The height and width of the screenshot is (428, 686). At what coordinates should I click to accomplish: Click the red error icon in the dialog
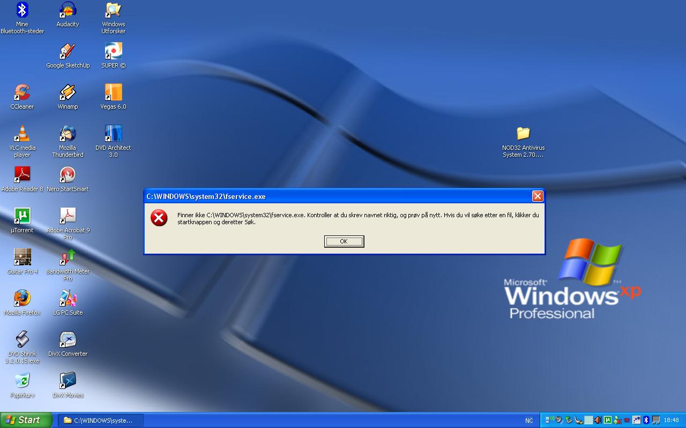click(159, 218)
